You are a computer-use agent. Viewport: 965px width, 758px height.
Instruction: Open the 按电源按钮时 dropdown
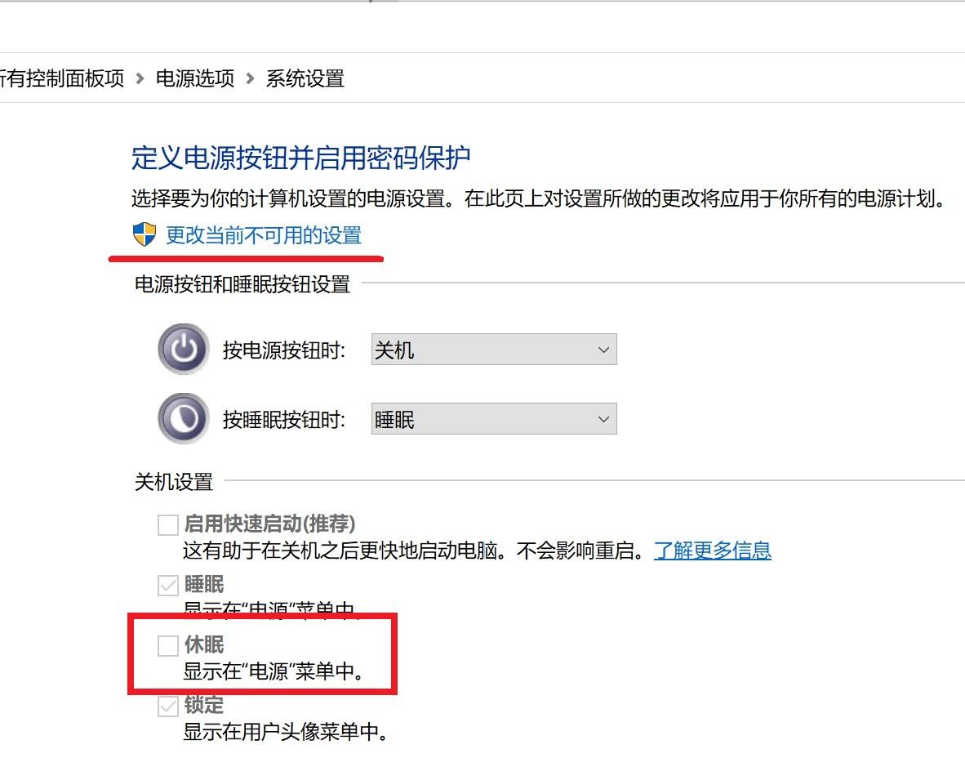pos(494,350)
